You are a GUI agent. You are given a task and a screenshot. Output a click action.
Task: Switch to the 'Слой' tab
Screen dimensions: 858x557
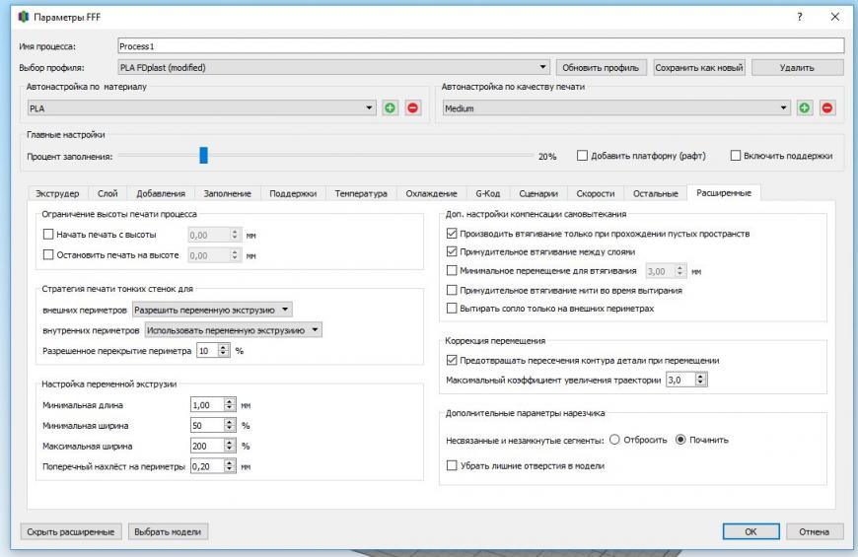107,193
